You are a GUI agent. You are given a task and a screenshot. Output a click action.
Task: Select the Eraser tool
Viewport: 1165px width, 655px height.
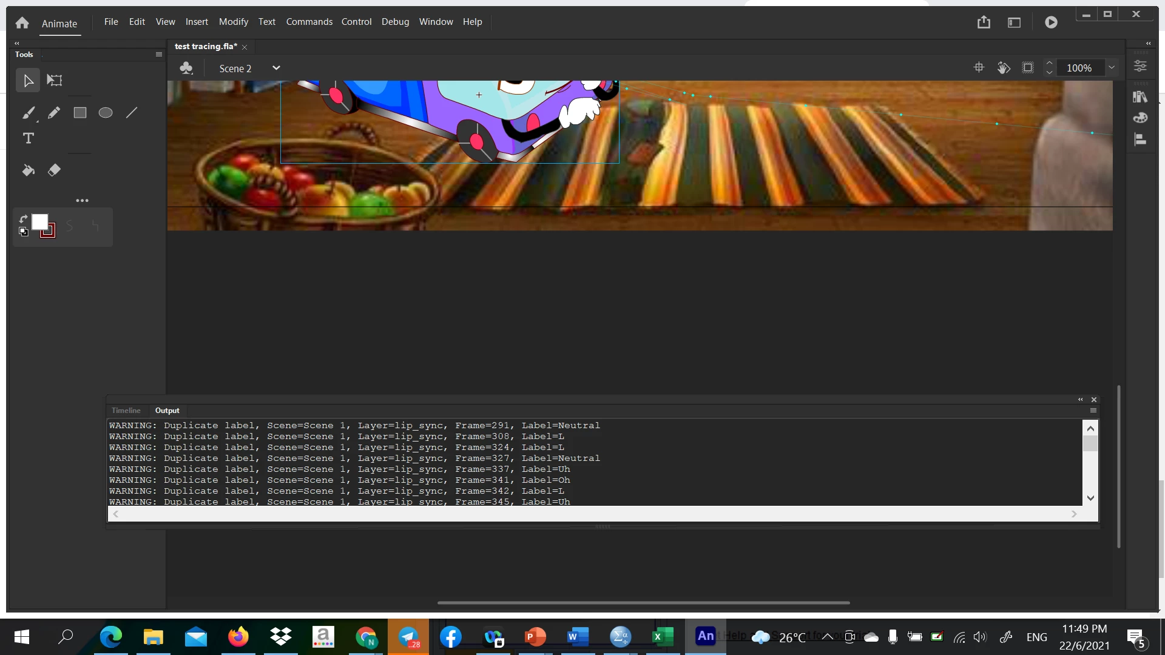click(54, 170)
